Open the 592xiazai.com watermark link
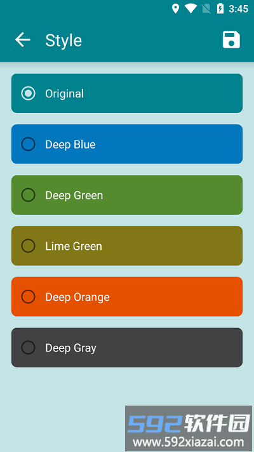This screenshot has width=254, height=452. point(189,442)
